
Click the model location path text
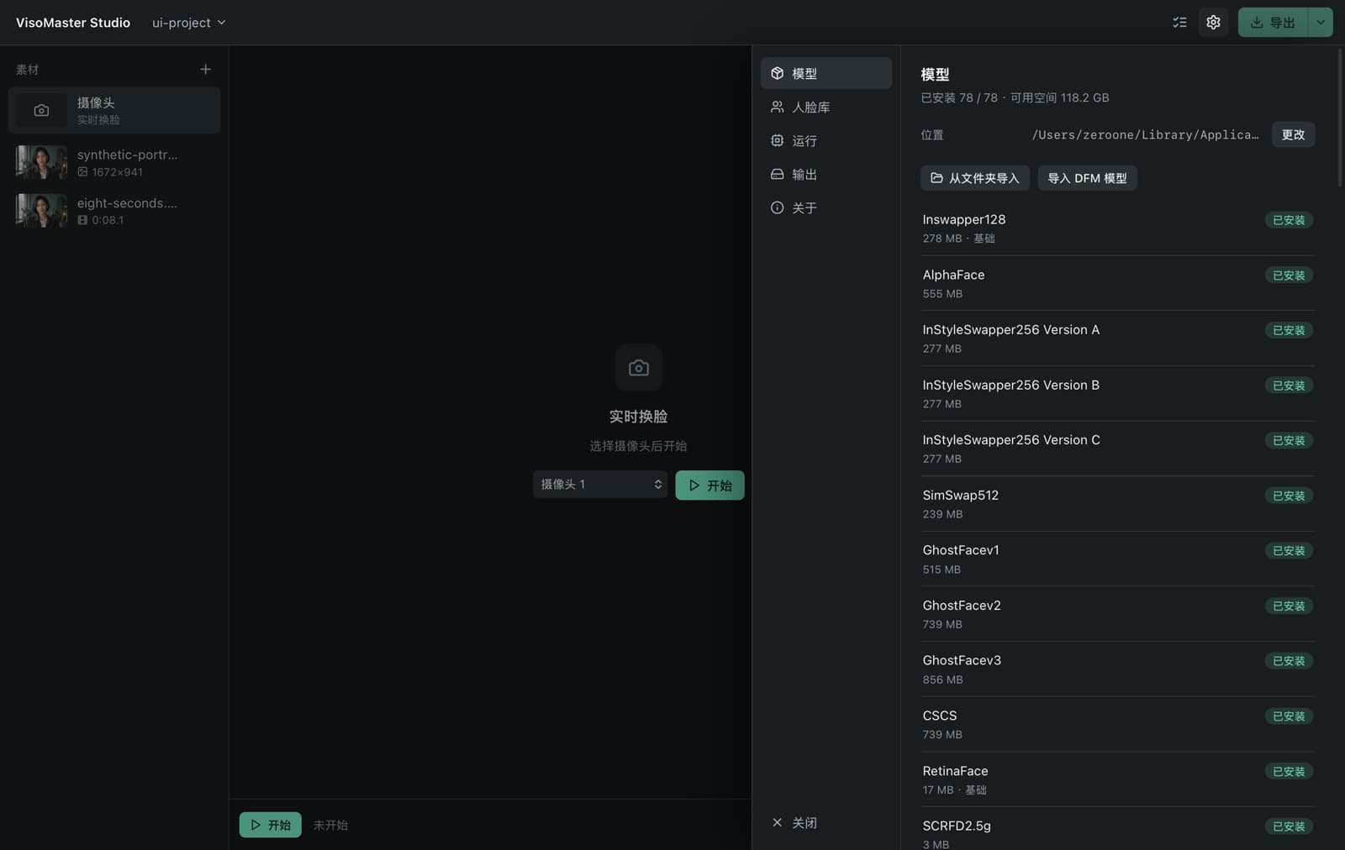click(1145, 134)
